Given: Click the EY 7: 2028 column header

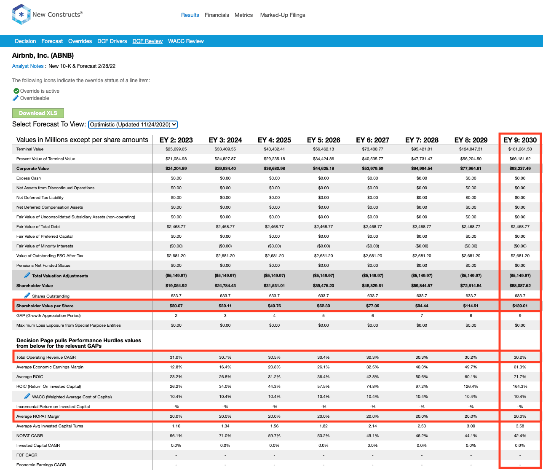Looking at the screenshot, I should [422, 140].
